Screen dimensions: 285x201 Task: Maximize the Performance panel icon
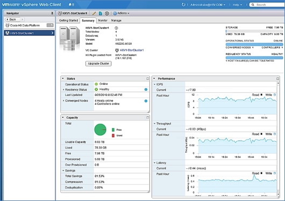pyautogui.click(x=277, y=78)
